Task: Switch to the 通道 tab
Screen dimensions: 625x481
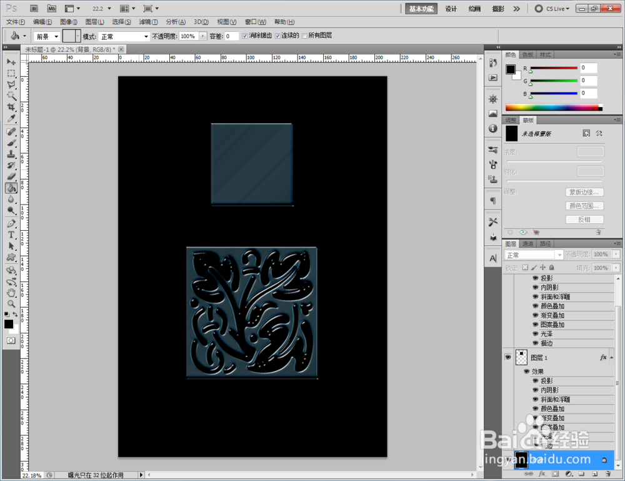Action: [x=527, y=244]
